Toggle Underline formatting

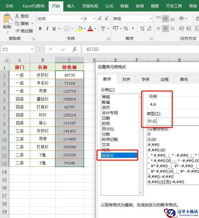coord(54,28)
